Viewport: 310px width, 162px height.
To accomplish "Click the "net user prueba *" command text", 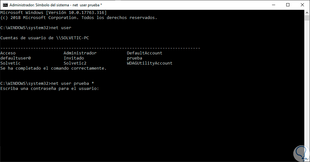I will pos(72,84).
